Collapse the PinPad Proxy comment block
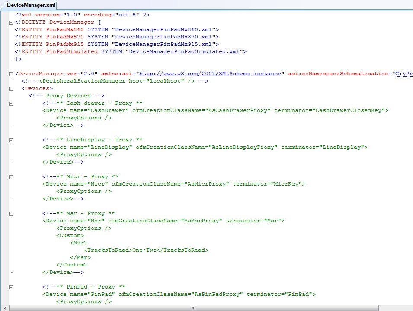This screenshot has width=413, height=311. click(11, 287)
